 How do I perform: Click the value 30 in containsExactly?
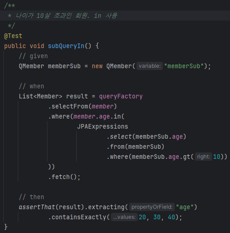(x=157, y=217)
